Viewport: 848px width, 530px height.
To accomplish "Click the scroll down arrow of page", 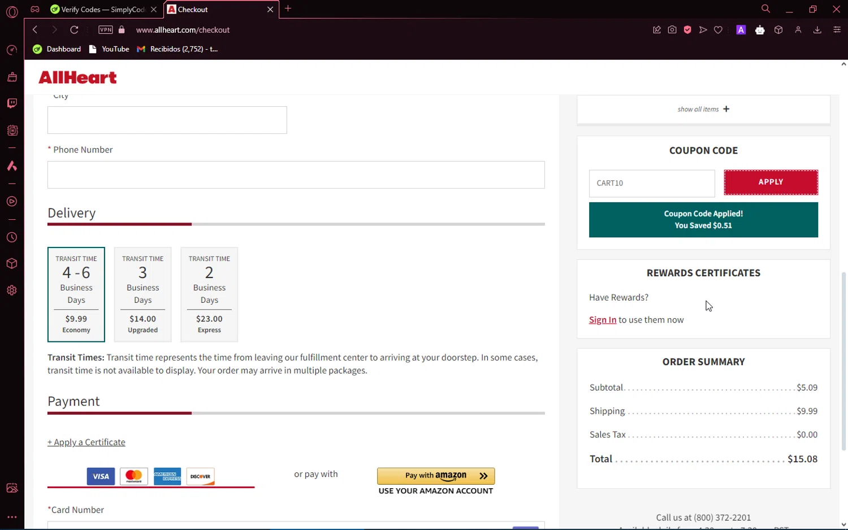I will [x=844, y=525].
